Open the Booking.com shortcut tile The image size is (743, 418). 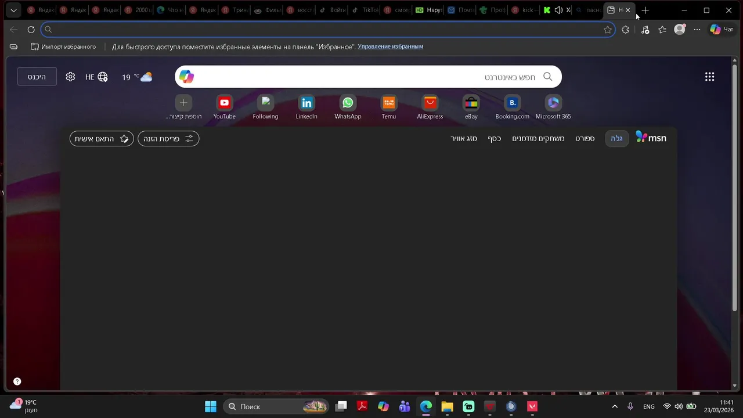coord(512,108)
